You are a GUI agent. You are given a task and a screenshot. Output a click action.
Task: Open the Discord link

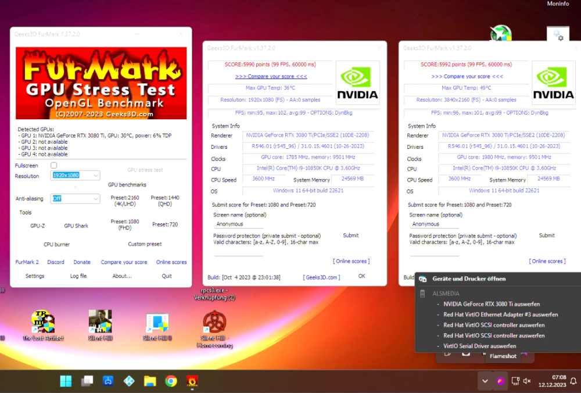click(56, 262)
